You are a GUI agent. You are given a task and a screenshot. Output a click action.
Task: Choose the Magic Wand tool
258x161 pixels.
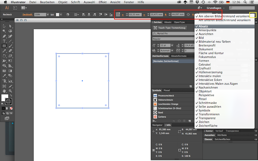pyautogui.click(x=4, y=31)
